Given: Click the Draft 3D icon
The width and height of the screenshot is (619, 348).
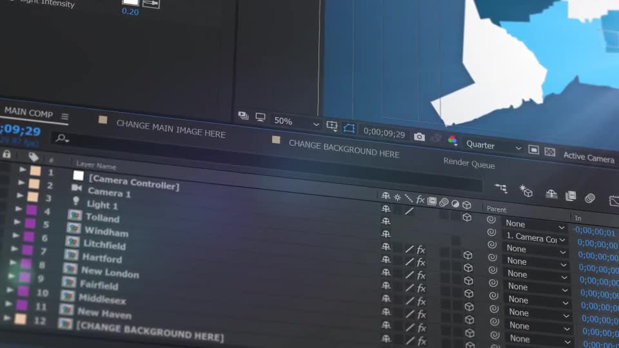Looking at the screenshot, I should (526, 191).
